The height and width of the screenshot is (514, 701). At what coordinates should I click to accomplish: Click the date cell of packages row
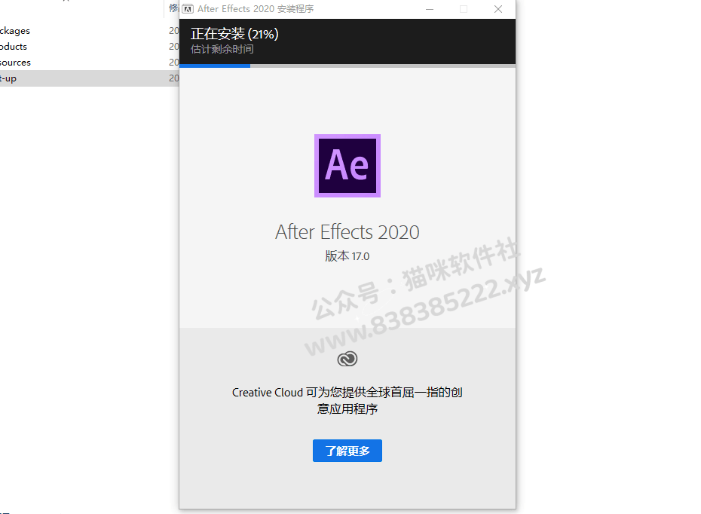[174, 31]
